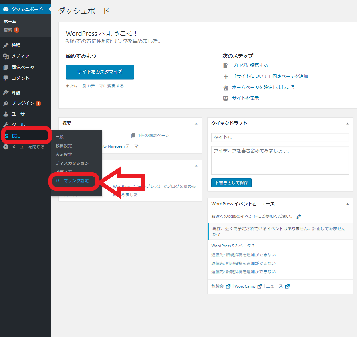
Task: Click the 下書きとして保存 button
Action: 231,183
